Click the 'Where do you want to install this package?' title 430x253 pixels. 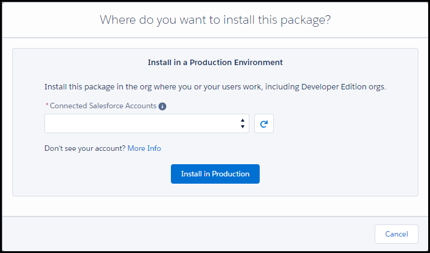(x=215, y=19)
